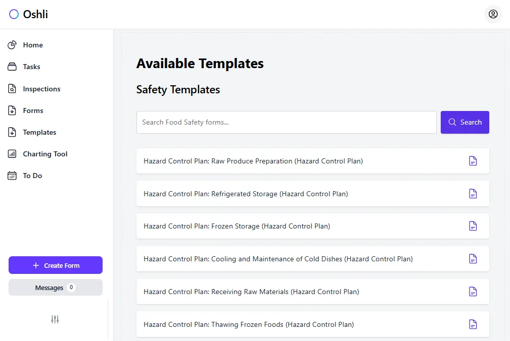The image size is (510, 341).
Task: Open the settings sliders icon in sidebar
Action: coord(55,319)
